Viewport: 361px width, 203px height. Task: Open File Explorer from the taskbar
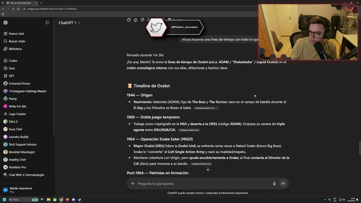click(x=49, y=200)
